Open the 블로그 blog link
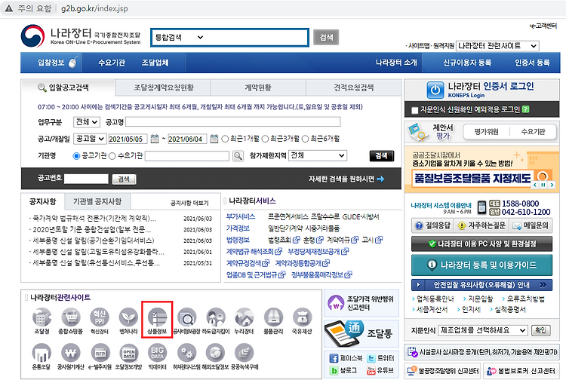 coord(343,370)
